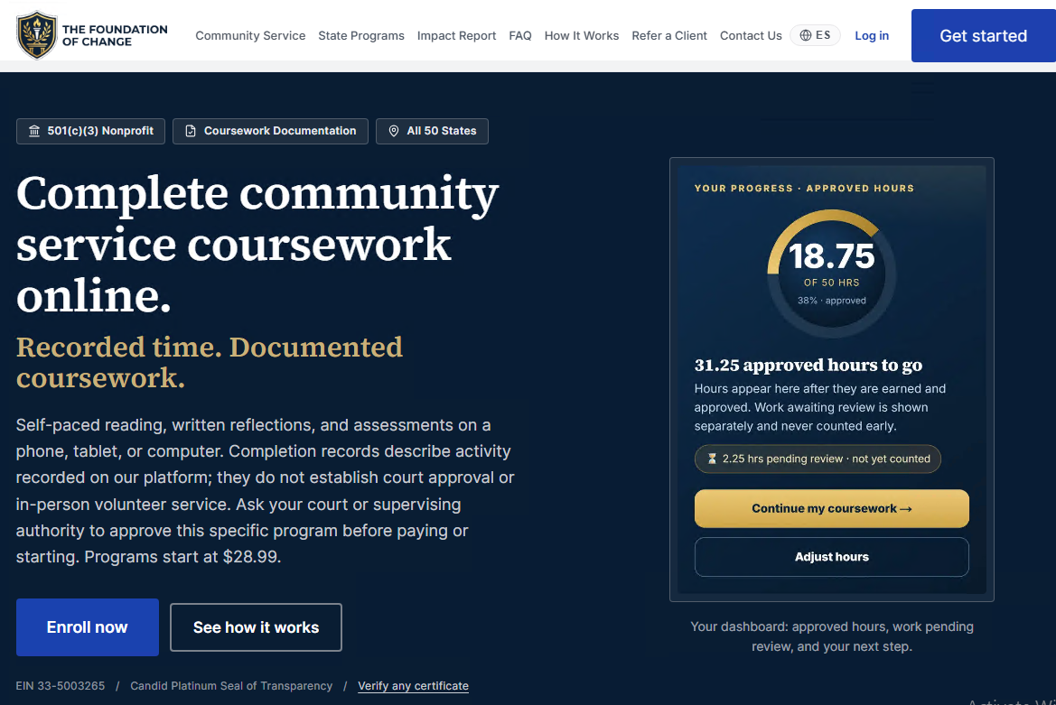Select Refer a Client in navigation
Screen dimensions: 1056x705
pos(669,35)
